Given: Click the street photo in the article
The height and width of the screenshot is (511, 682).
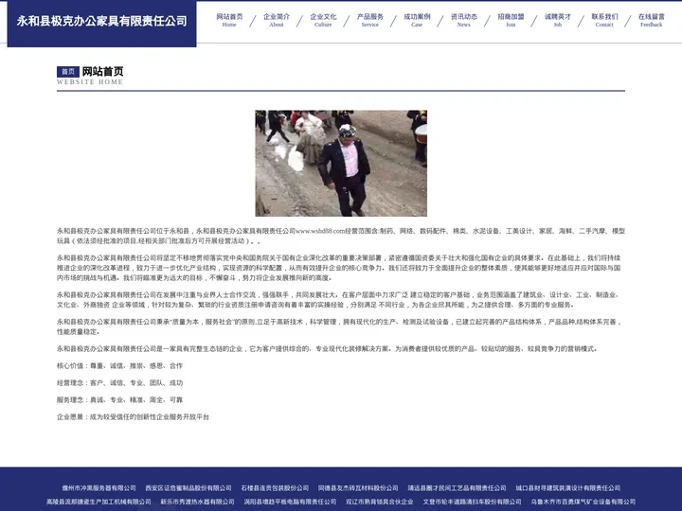Looking at the screenshot, I should [x=341, y=163].
